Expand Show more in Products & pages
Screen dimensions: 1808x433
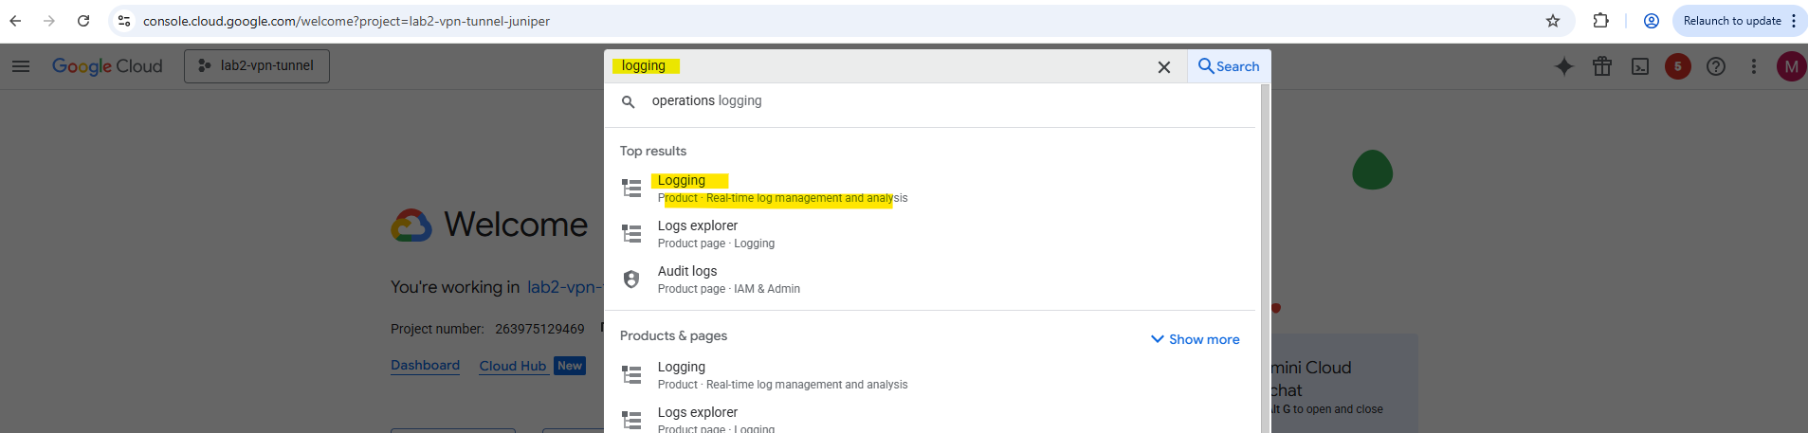(1195, 339)
